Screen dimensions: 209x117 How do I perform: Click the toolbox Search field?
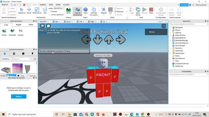[21, 59]
